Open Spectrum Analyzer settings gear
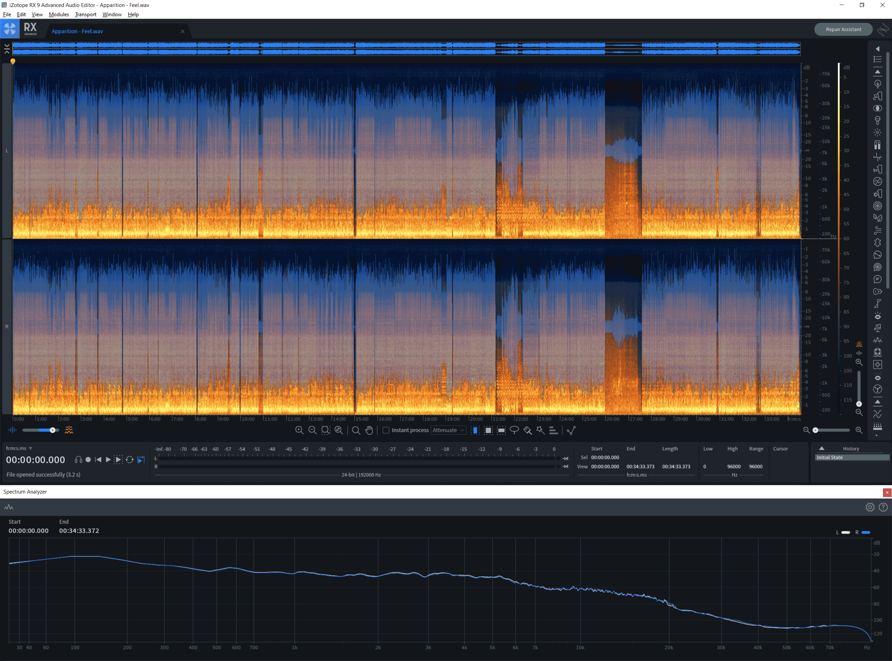The width and height of the screenshot is (892, 661). pos(870,507)
